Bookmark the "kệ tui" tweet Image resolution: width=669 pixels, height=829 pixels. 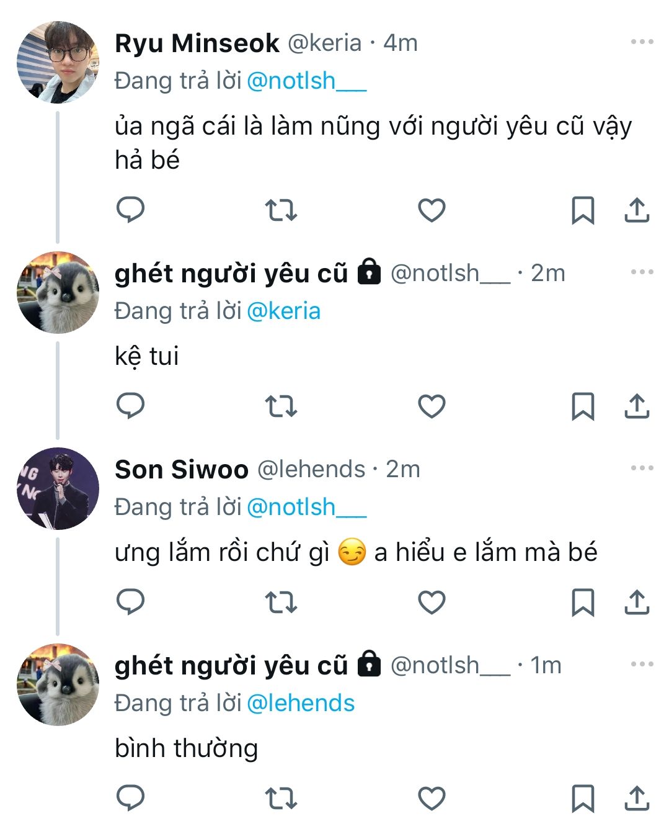point(582,406)
